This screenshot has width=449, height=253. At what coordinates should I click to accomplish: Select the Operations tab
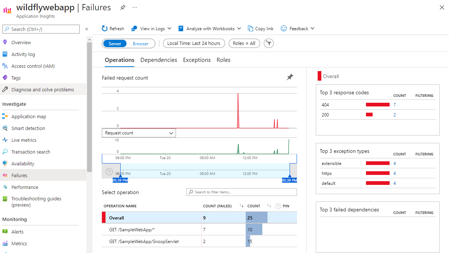[120, 60]
